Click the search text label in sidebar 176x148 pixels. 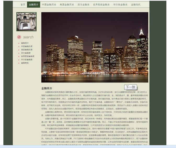(28, 37)
